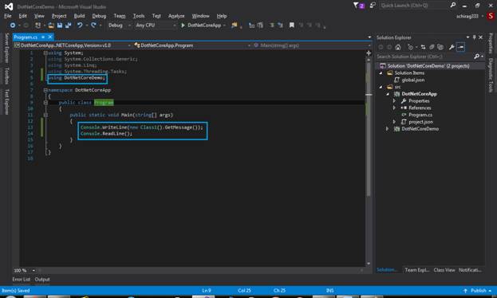The image size is (497, 298).
Task: Click the Redo arrow in toolbar
Action: point(93,25)
